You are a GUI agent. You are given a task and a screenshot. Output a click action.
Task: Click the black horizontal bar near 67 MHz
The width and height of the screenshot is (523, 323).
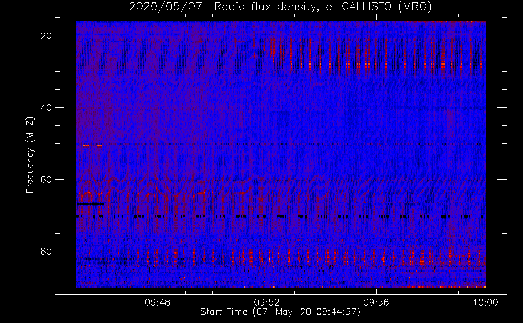tap(91, 204)
